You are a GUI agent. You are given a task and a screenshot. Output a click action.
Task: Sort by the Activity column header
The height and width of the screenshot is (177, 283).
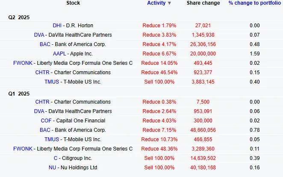(x=156, y=3)
